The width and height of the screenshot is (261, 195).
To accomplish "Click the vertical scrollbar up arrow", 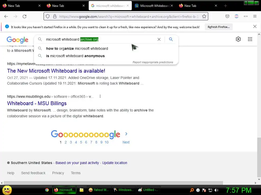I will [x=259, y=34].
